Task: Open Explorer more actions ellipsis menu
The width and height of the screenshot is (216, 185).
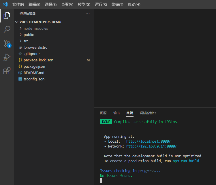Action: [88, 14]
